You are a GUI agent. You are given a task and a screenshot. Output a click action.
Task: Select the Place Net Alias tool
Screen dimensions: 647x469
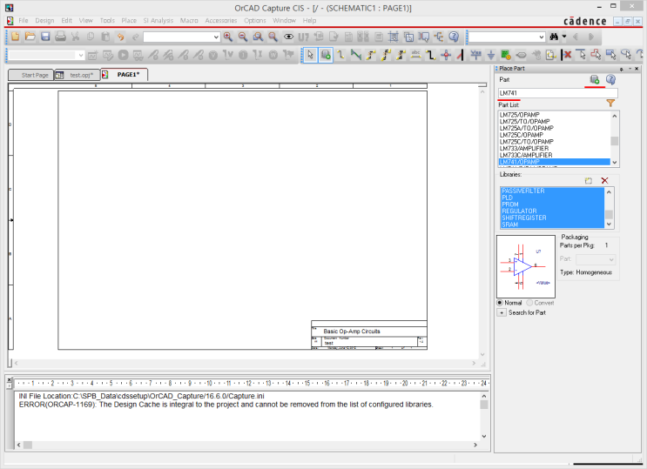tap(415, 55)
